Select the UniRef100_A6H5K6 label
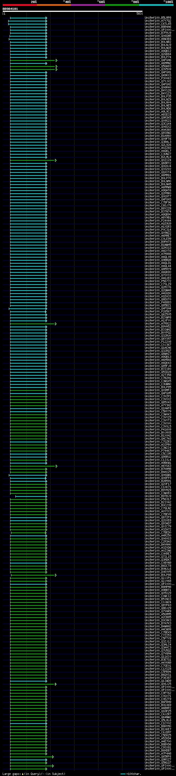Viewport: 176px width, 776px height. (158, 360)
